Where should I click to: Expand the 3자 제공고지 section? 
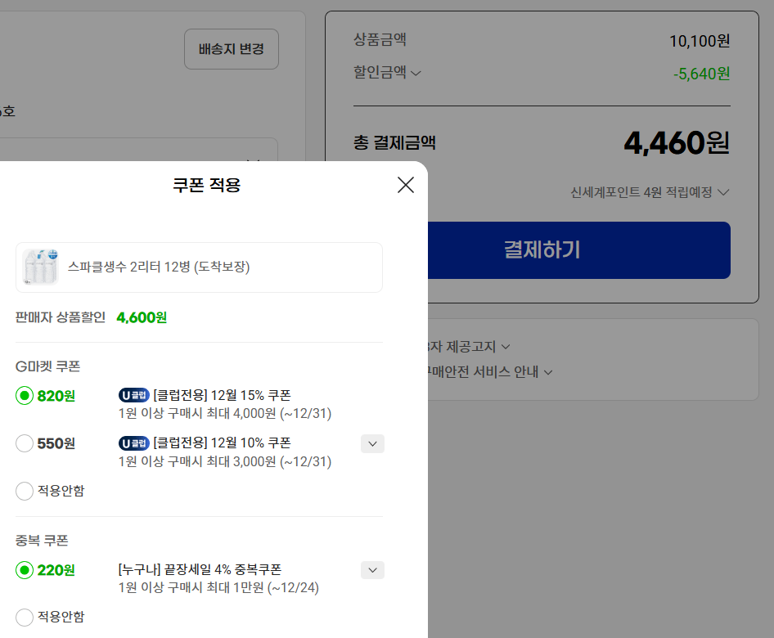tap(504, 346)
